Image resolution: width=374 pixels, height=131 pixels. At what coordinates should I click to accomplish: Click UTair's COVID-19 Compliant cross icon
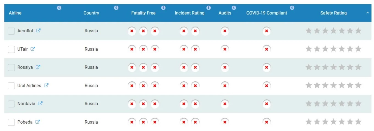pyautogui.click(x=266, y=49)
